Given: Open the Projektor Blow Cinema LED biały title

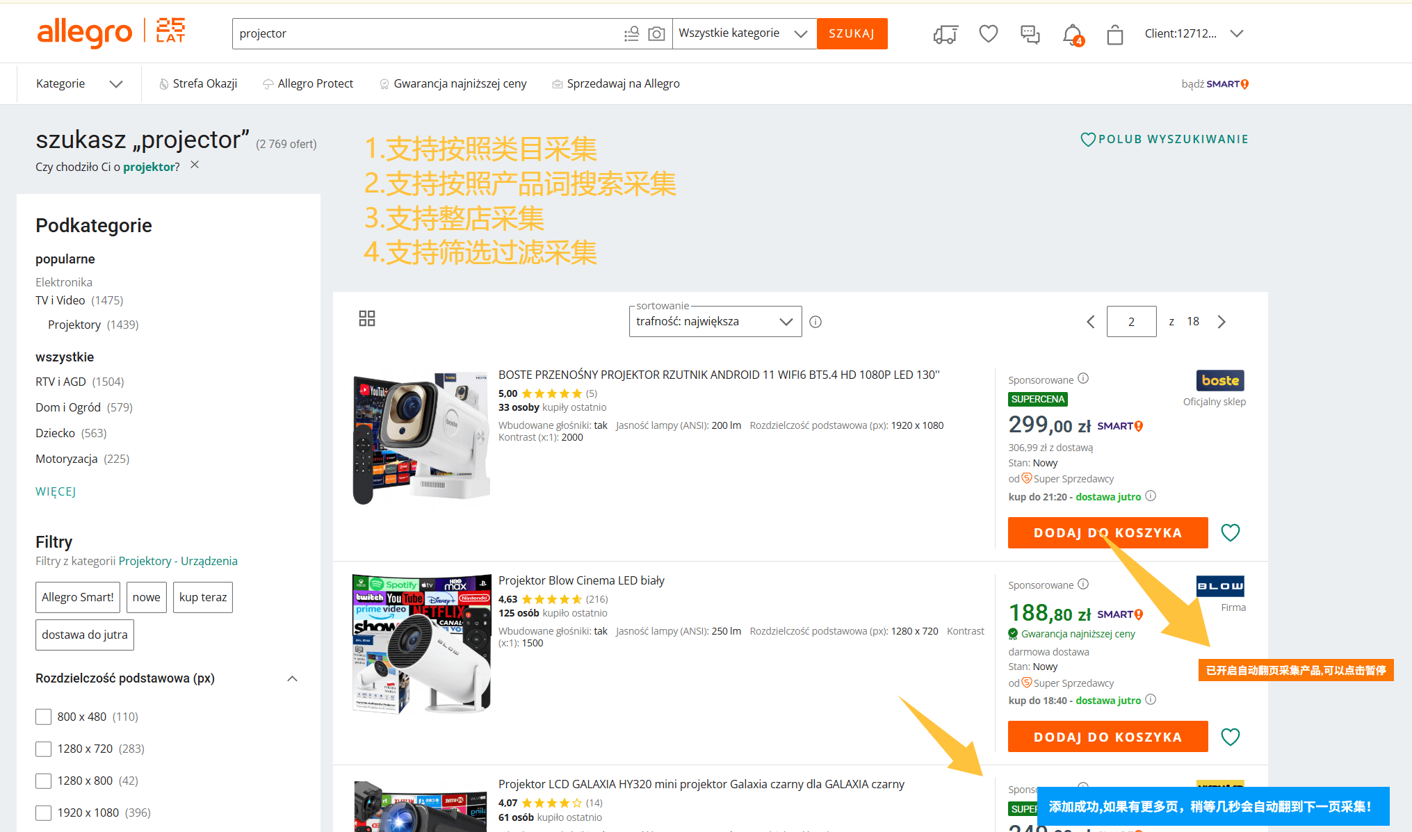Looking at the screenshot, I should pyautogui.click(x=581, y=580).
